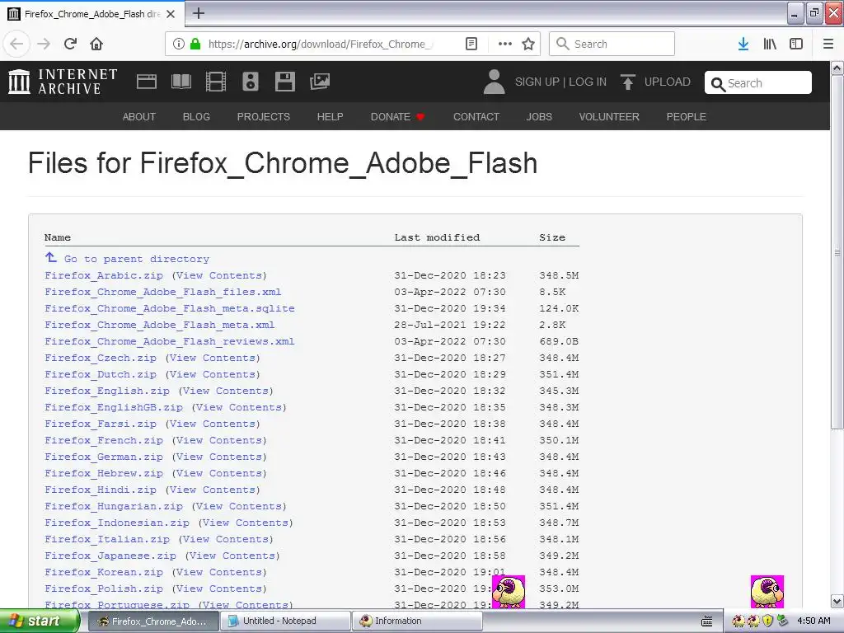844x633 pixels.
Task: Toggle reader view icon in the address bar
Action: [471, 44]
